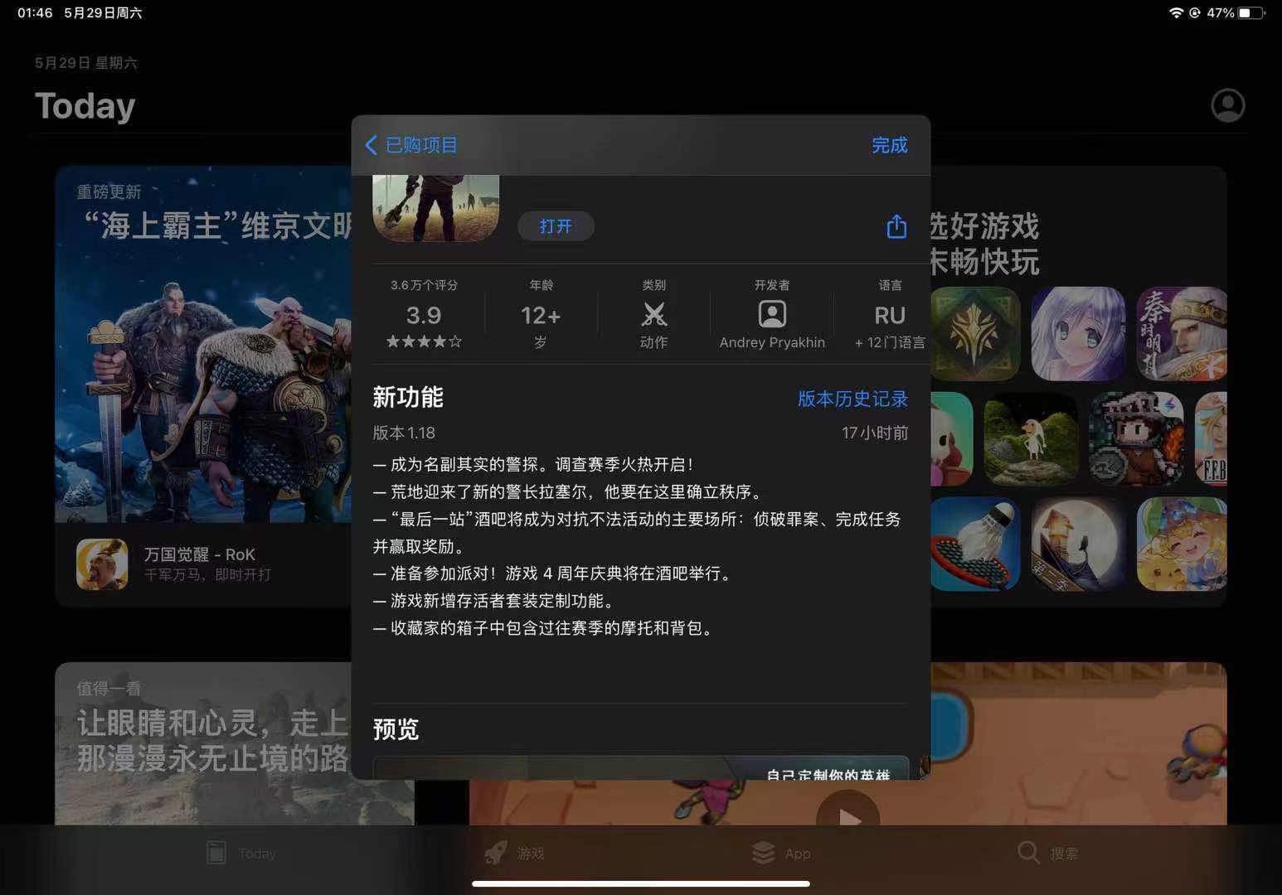Open developer Andrey Pryakhin icon
Image resolution: width=1282 pixels, height=895 pixels.
pyautogui.click(x=772, y=314)
